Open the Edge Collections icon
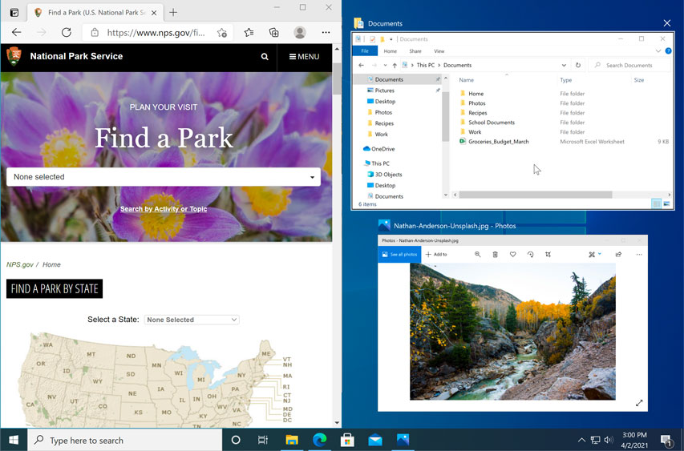 [273, 33]
